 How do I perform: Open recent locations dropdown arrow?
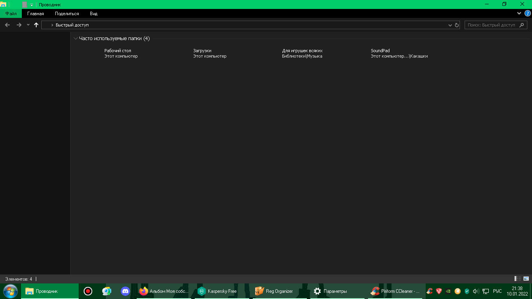pyautogui.click(x=28, y=25)
